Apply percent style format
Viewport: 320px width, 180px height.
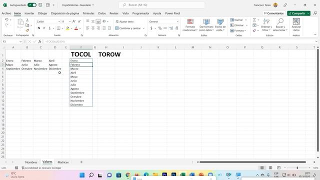160,28
